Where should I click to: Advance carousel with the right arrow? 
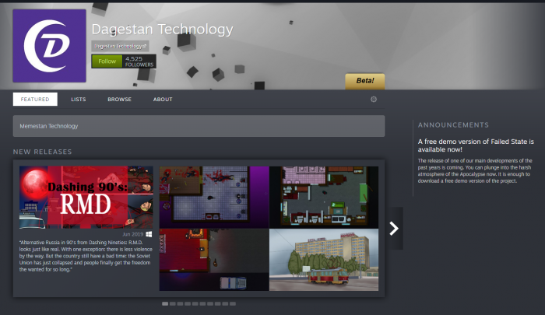pos(394,228)
